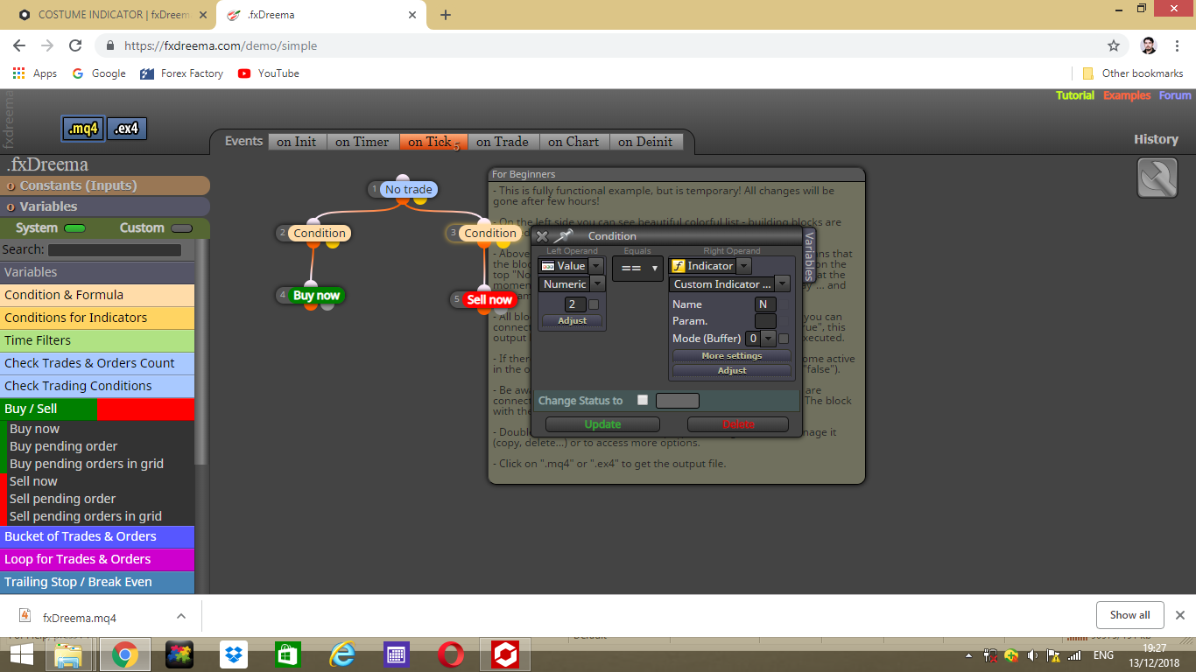This screenshot has width=1196, height=672.
Task: Toggle the Custom blocks switch
Action: point(181,228)
